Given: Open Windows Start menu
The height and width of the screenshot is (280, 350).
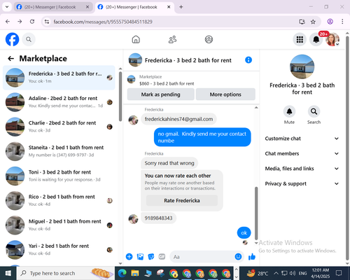Looking at the screenshot, I should tap(8, 273).
